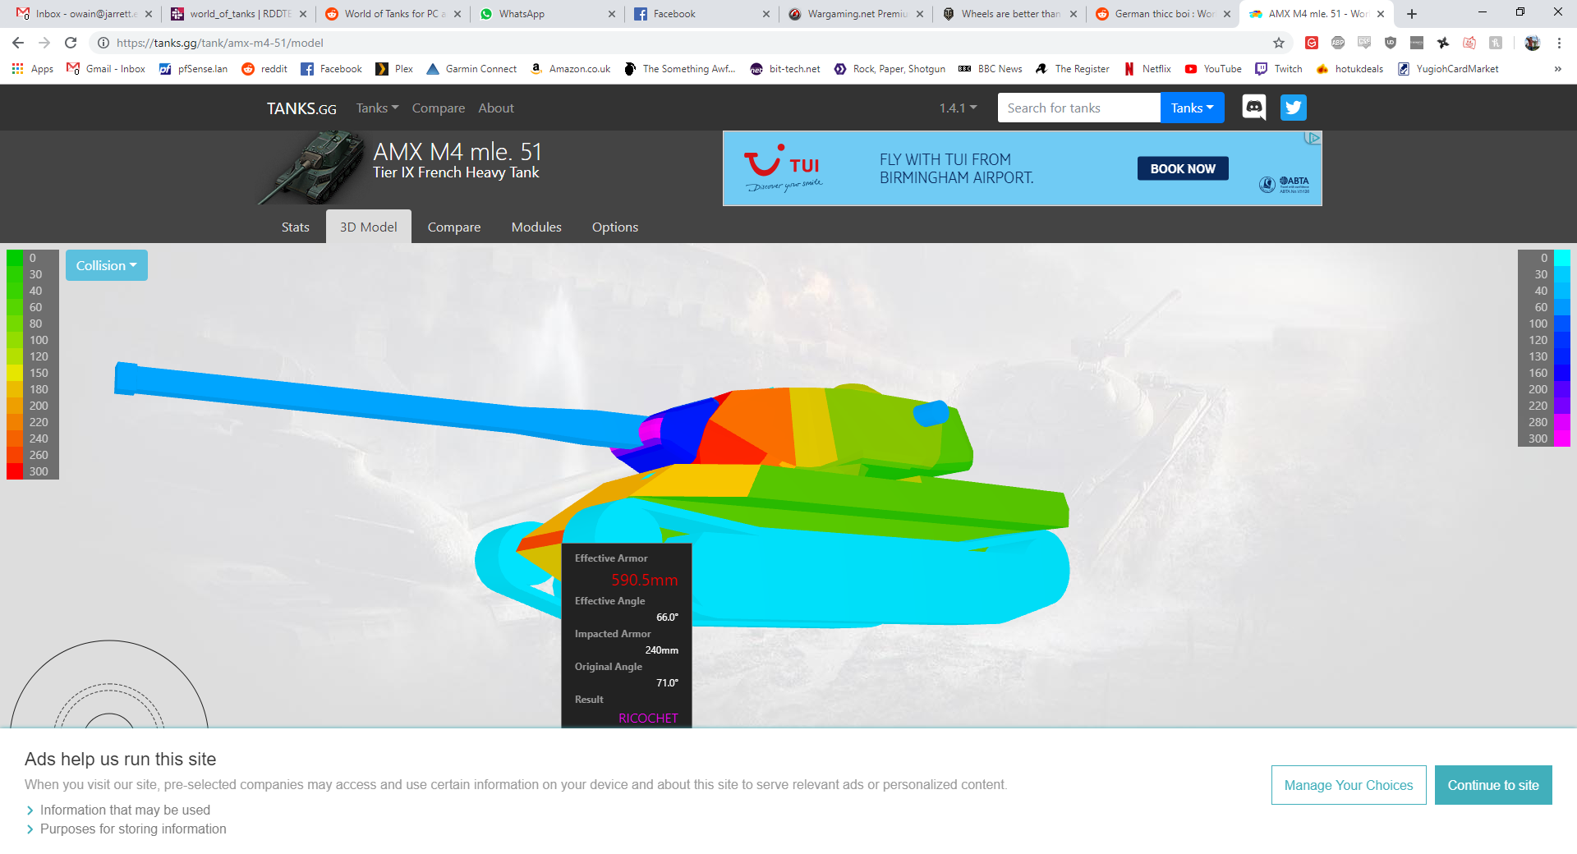
Task: Go to TANKS.GG home logo
Action: click(x=301, y=108)
